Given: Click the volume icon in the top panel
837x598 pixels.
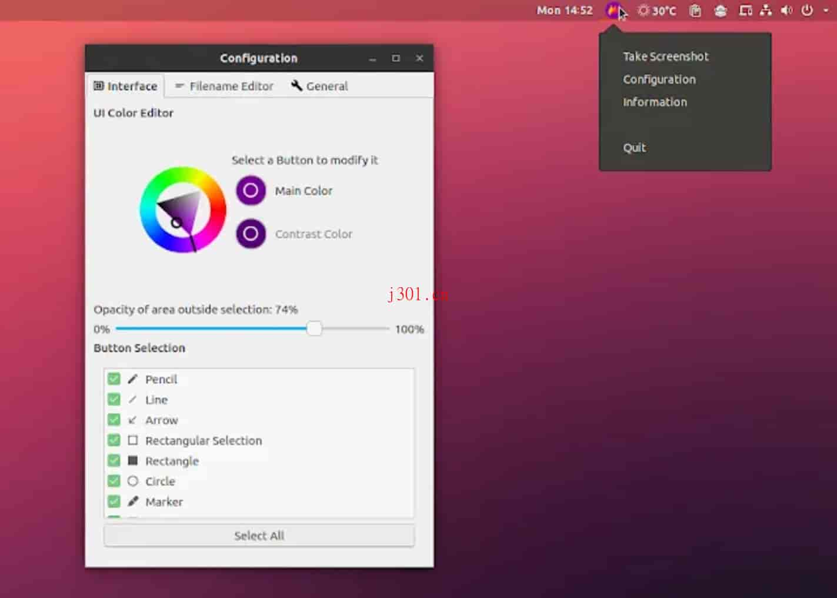Looking at the screenshot, I should coord(786,10).
